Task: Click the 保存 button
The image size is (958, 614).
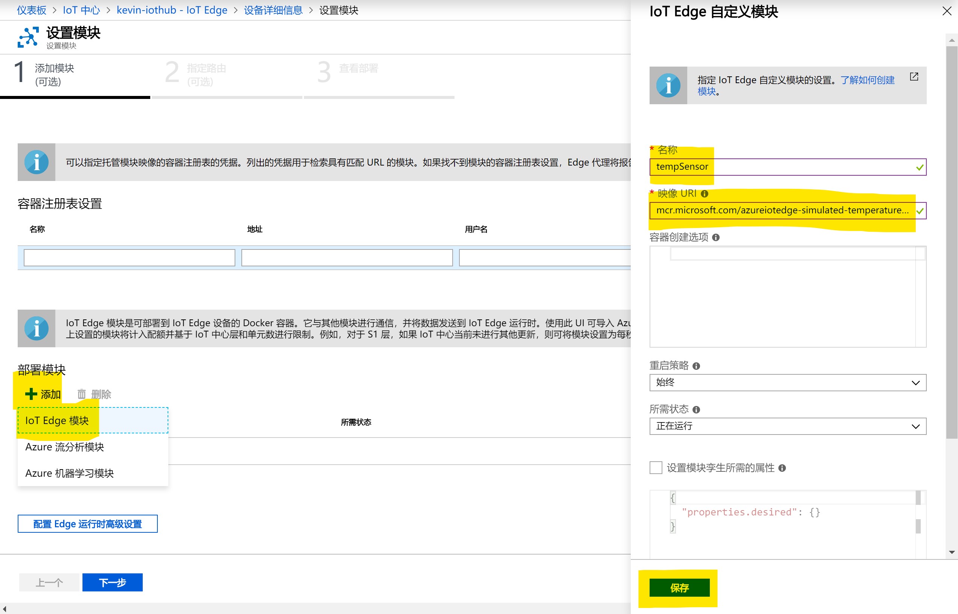Action: tap(679, 588)
